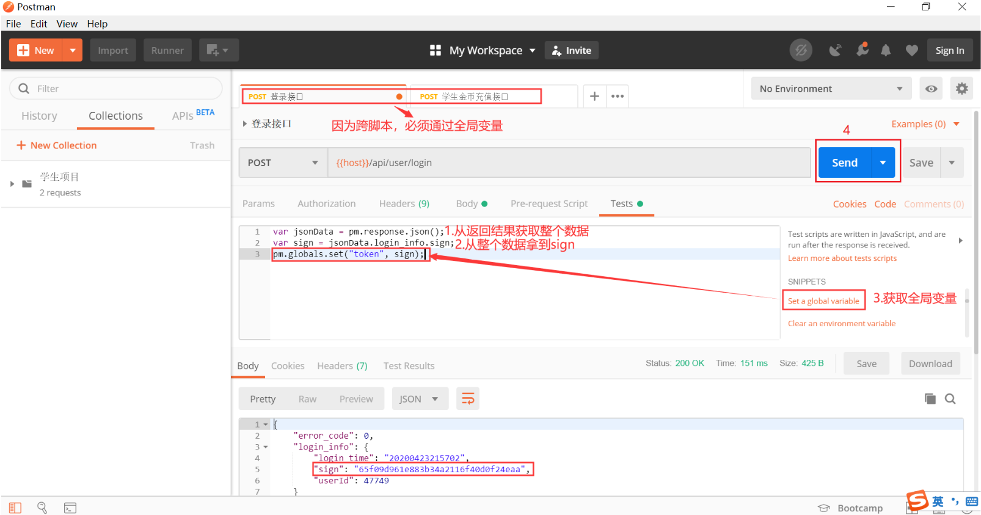Click the My Workspace grid icon
The image size is (981, 515).
tap(436, 50)
